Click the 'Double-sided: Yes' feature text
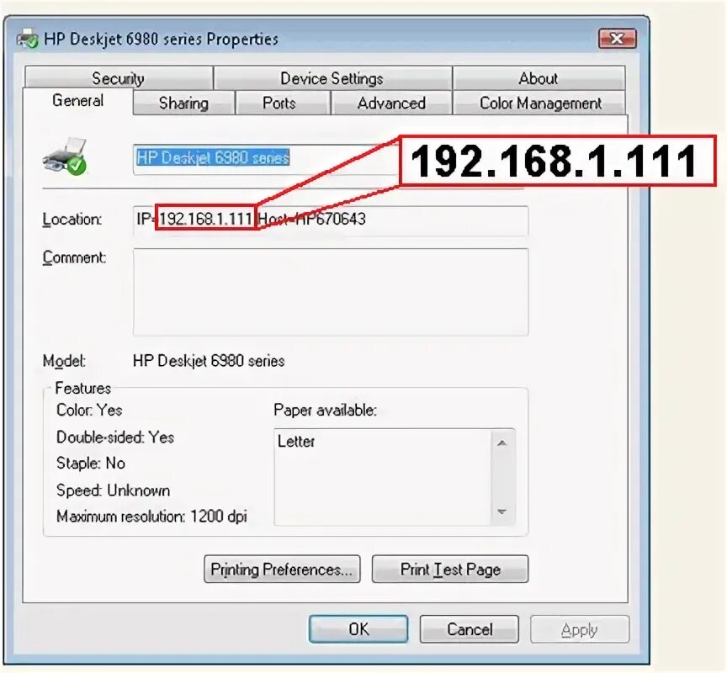This screenshot has height=673, width=727. tap(115, 437)
